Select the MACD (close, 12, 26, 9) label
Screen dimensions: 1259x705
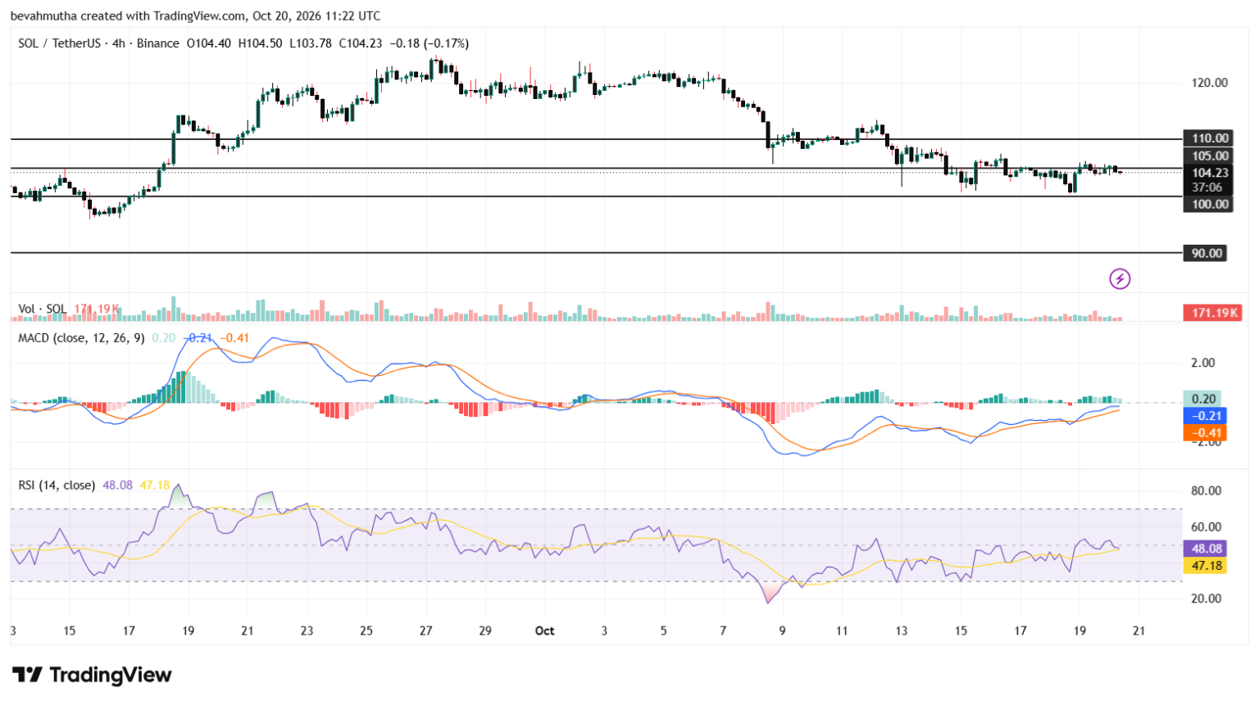[81, 338]
